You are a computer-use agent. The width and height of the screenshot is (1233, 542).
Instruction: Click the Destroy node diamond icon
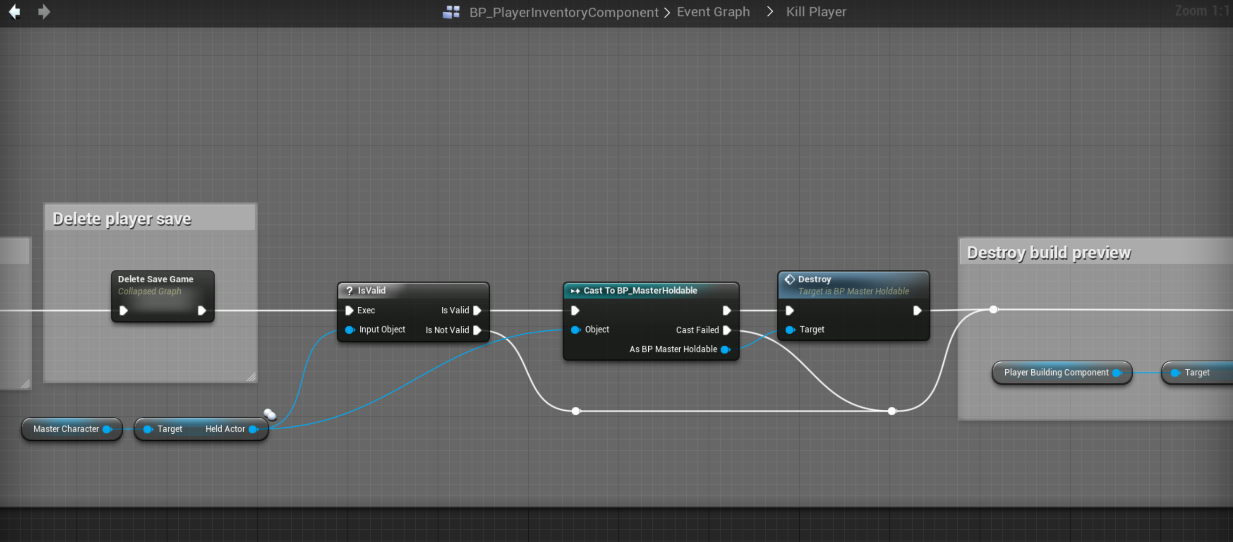[790, 279]
